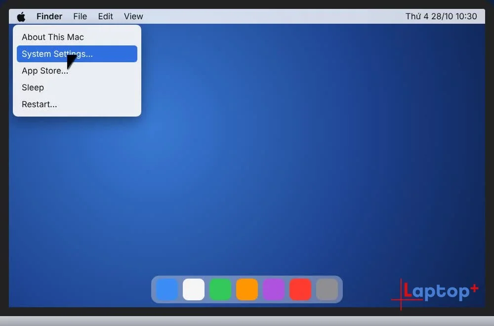494x326 pixels.
Task: Click the gray dock icon
Action: (x=327, y=289)
